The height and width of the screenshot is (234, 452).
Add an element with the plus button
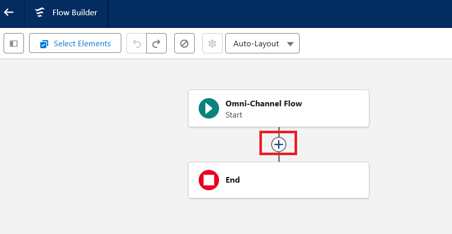(279, 145)
